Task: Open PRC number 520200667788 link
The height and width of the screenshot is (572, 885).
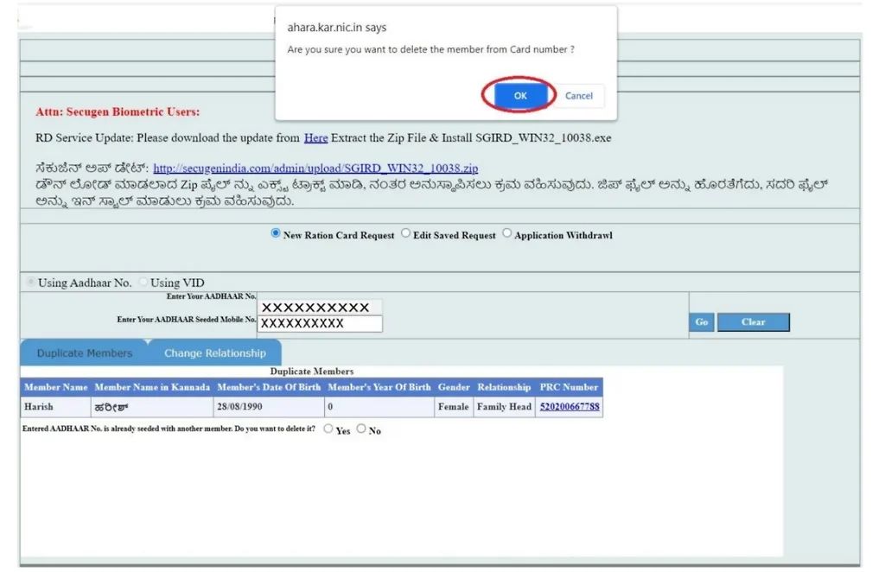Action: (570, 407)
